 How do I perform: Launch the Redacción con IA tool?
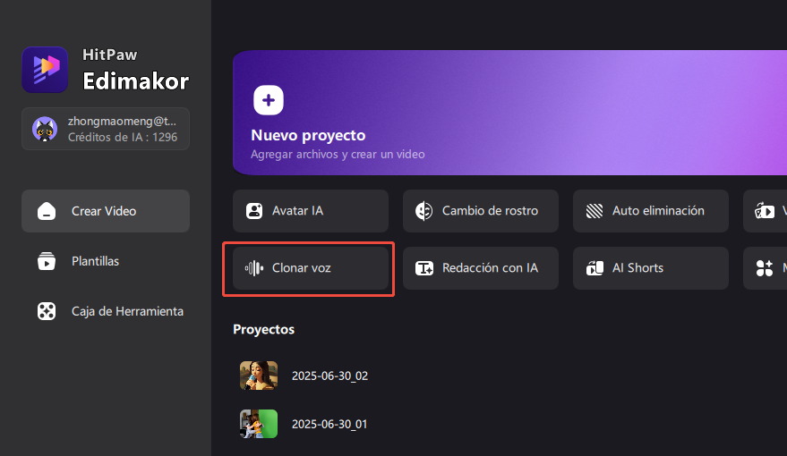480,268
